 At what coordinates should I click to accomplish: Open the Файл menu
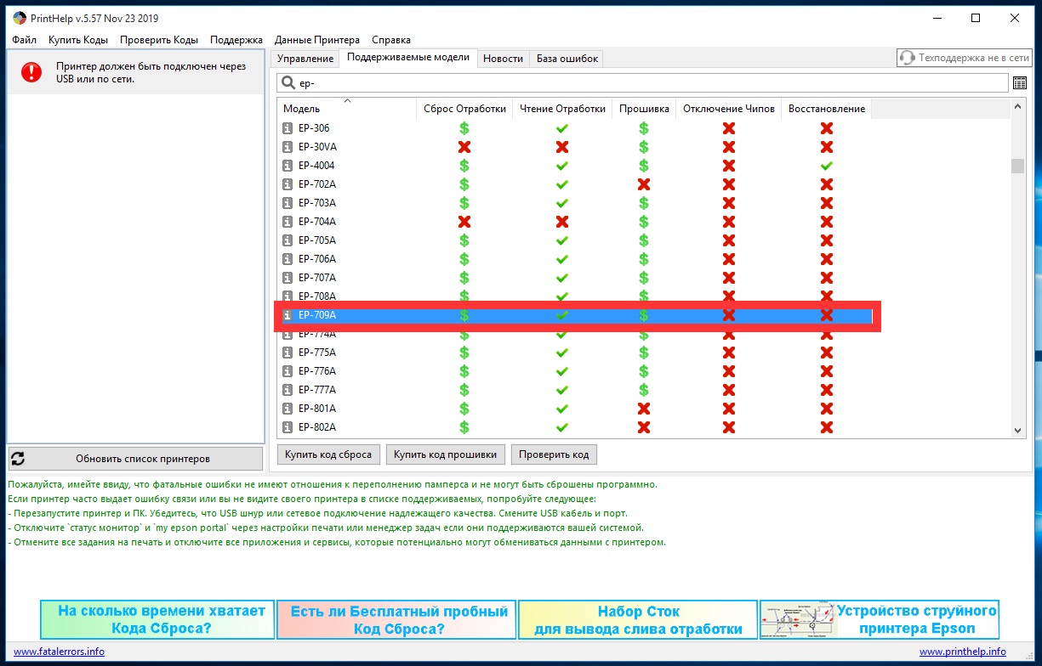click(x=25, y=40)
